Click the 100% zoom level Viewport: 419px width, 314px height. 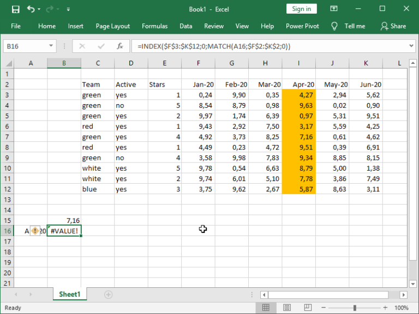click(402, 308)
